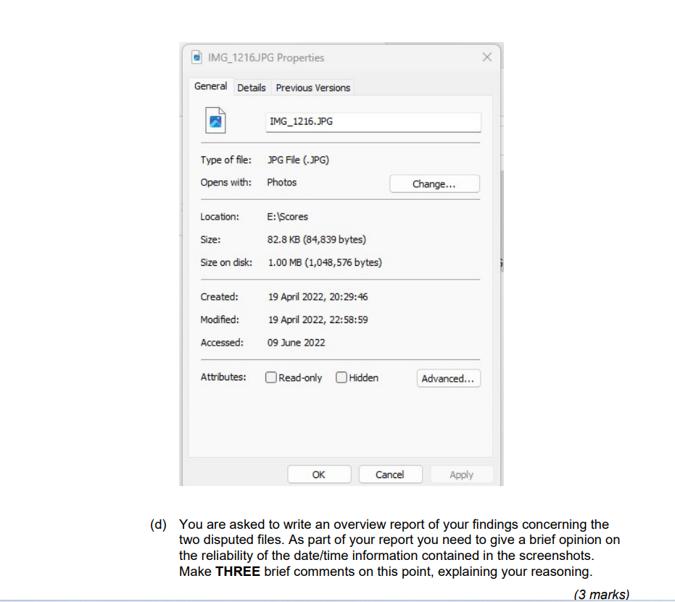Open Advanced… attributes
The width and height of the screenshot is (675, 602).
coord(448,378)
